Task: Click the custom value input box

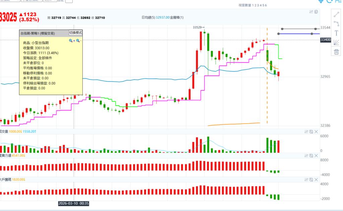Action: 69,1
